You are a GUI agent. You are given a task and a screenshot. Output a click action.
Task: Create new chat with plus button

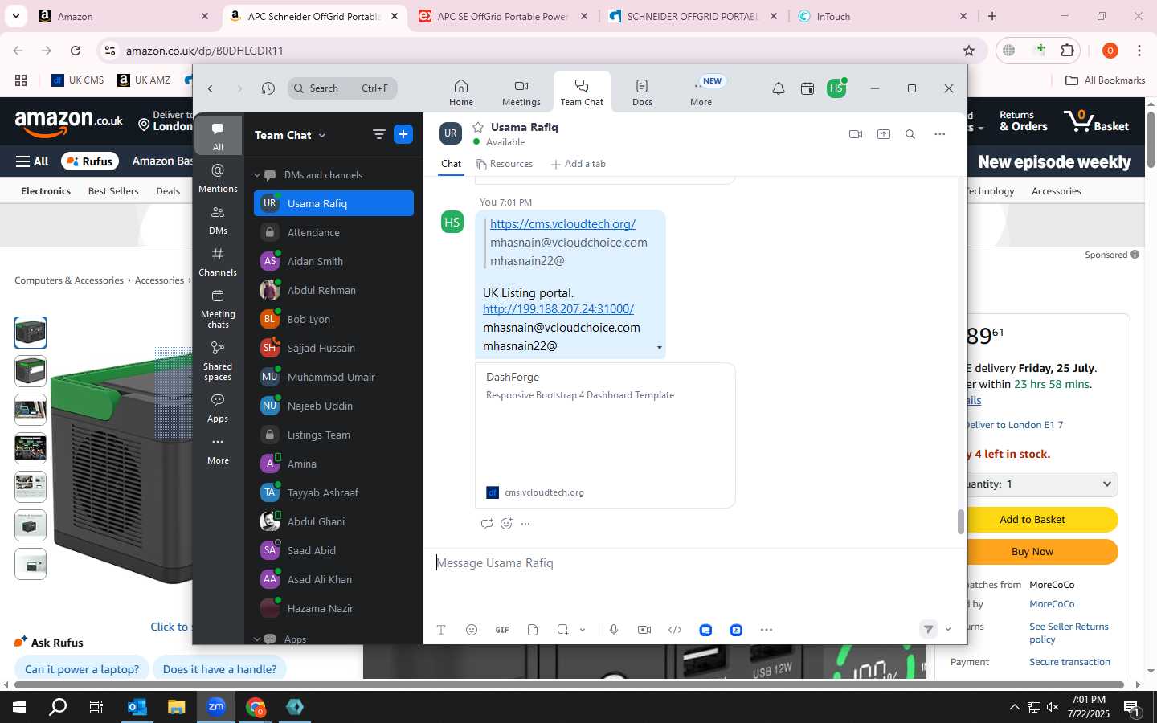pyautogui.click(x=403, y=134)
